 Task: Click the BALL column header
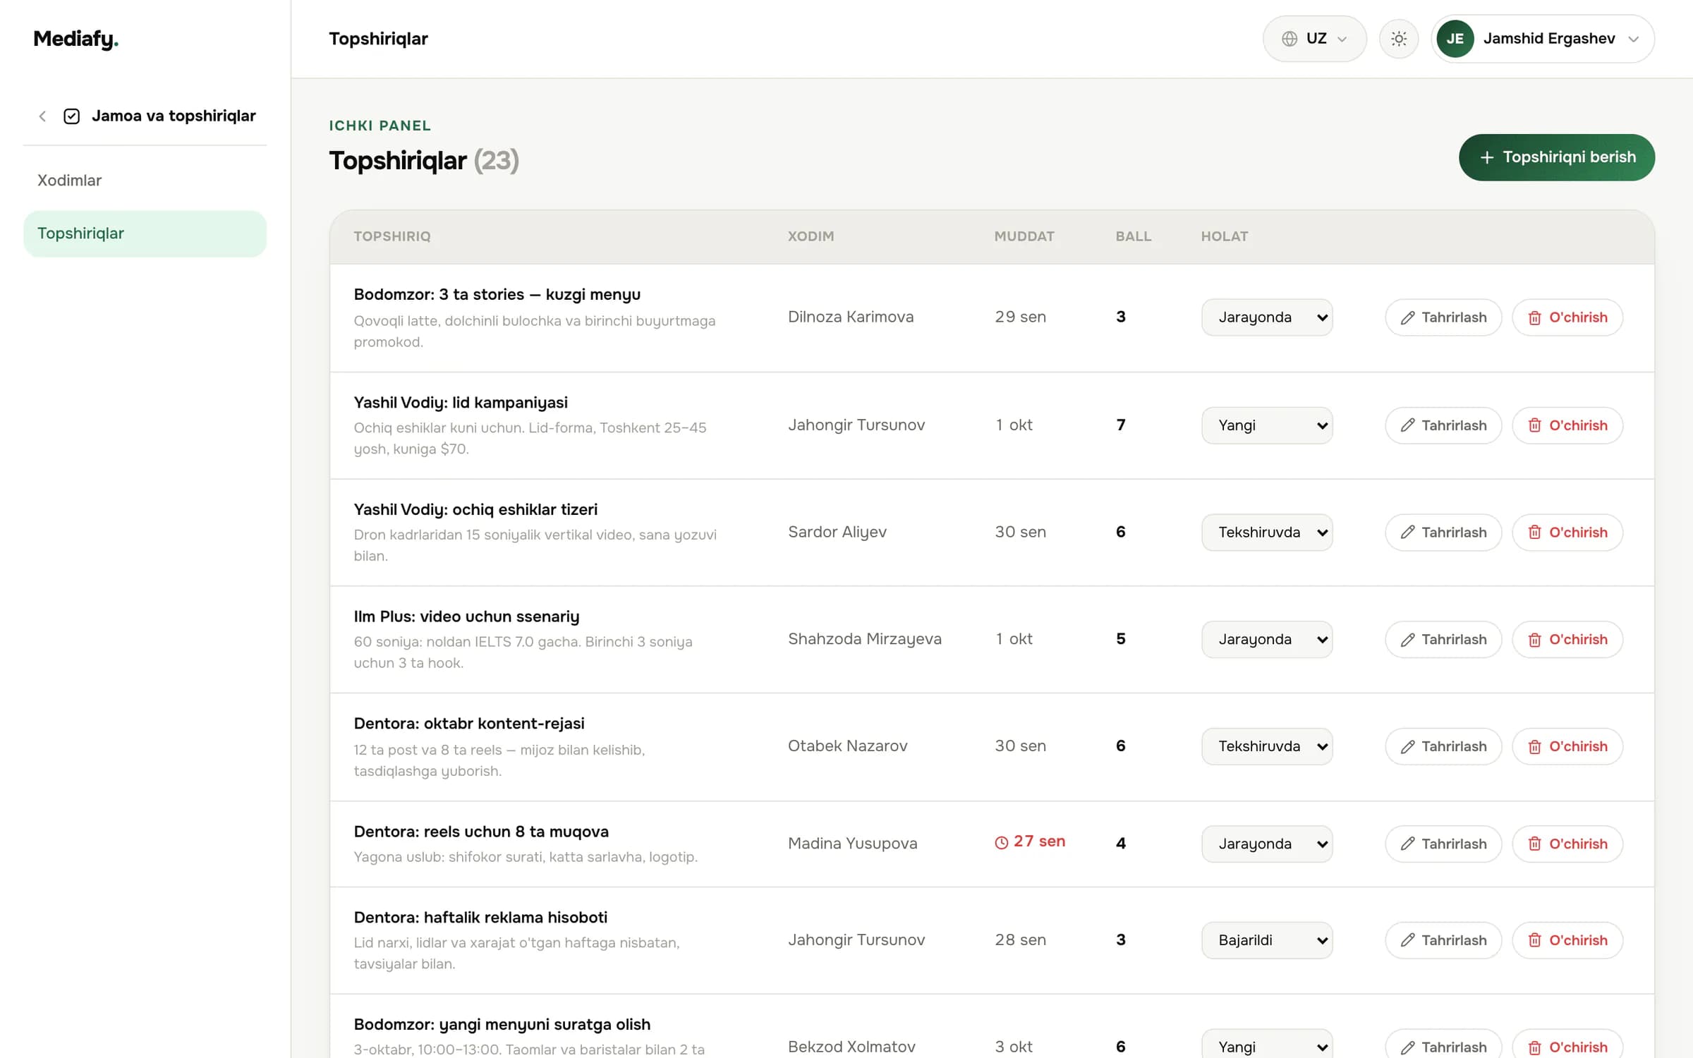[x=1133, y=236]
